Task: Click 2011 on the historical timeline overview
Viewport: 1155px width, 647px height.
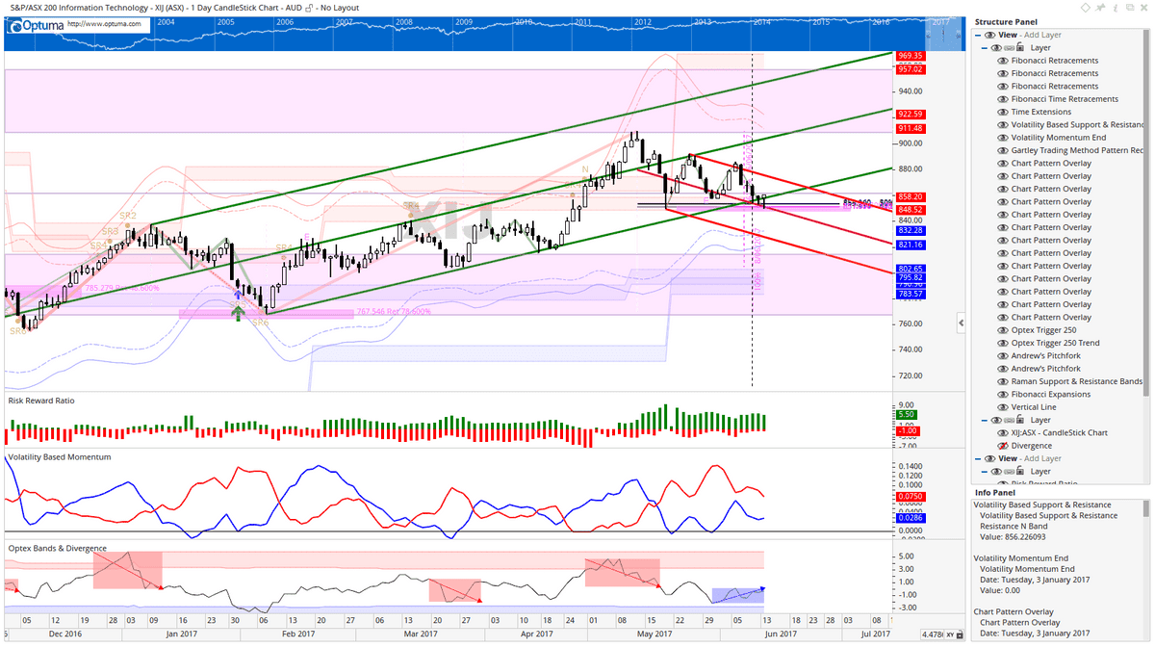Action: tap(583, 21)
